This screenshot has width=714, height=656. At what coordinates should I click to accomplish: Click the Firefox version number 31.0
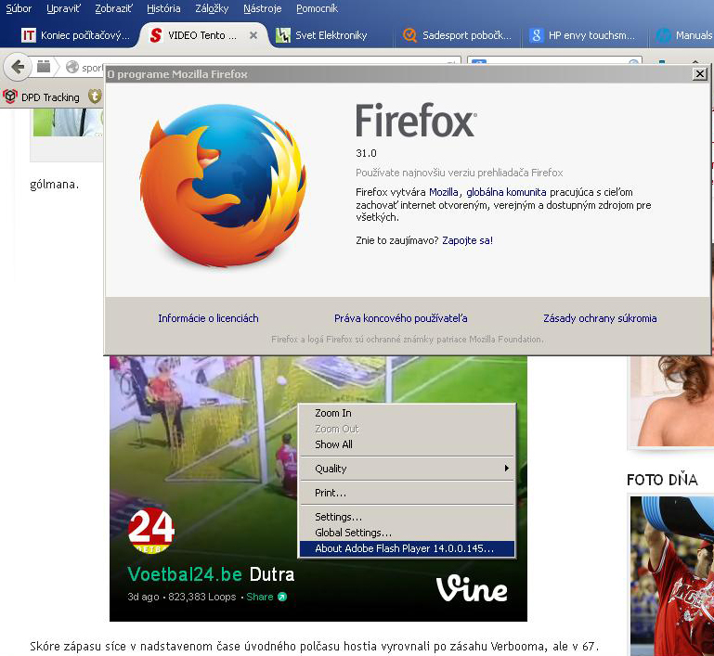(366, 153)
